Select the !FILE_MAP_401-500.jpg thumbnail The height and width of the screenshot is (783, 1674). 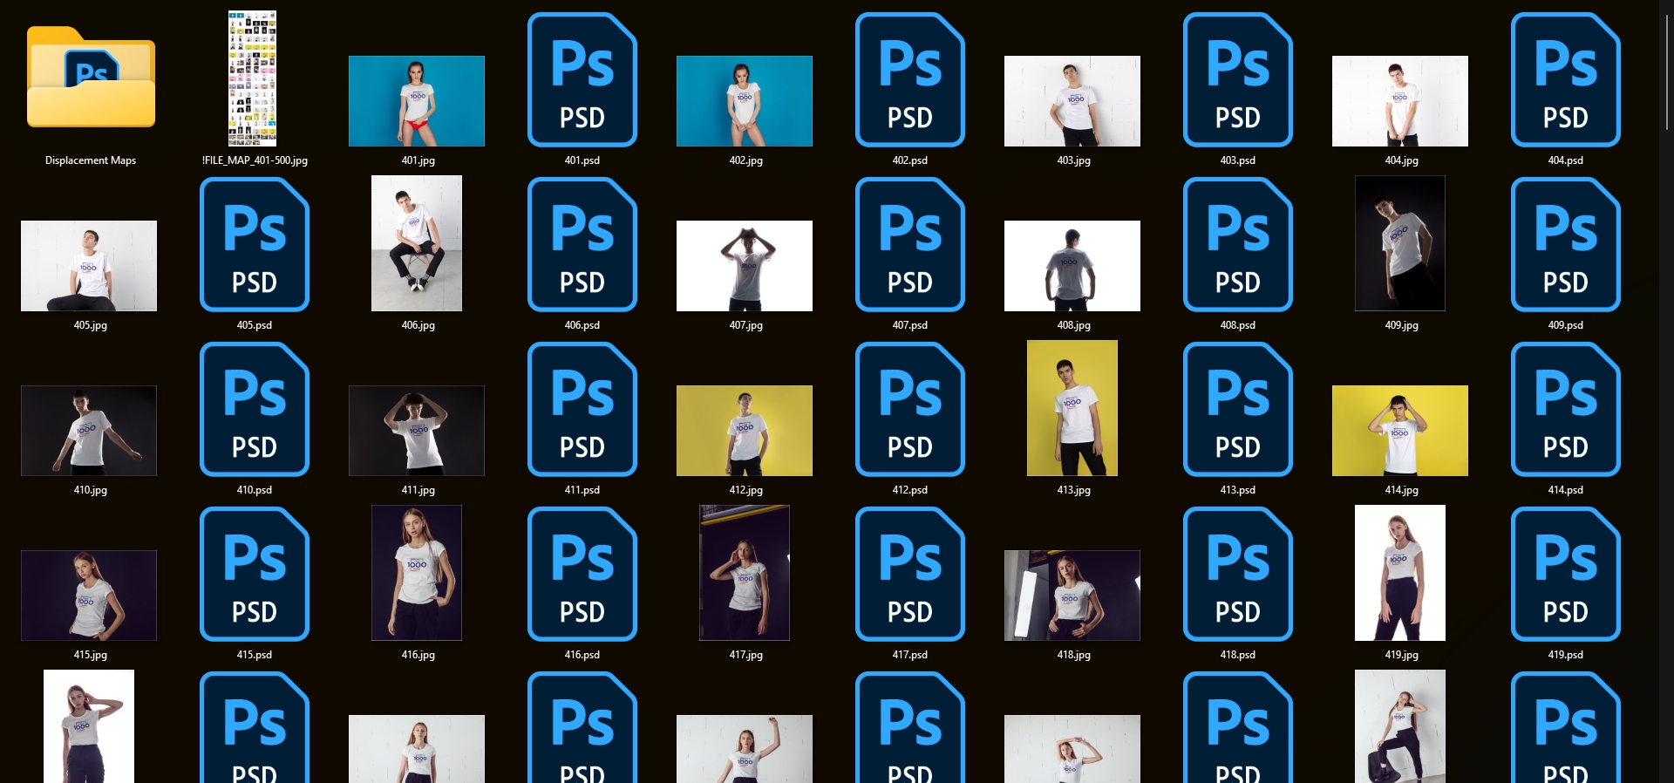click(253, 78)
